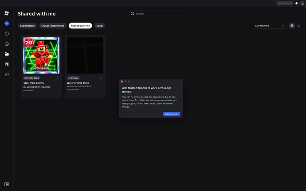Close the trusted friends dialog
306x191 pixels.
tap(122, 82)
